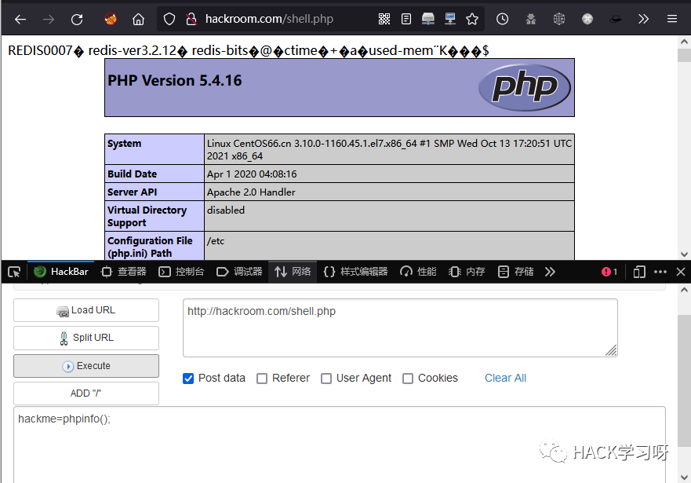
Task: Enable the Cookies checkbox
Action: click(x=408, y=379)
